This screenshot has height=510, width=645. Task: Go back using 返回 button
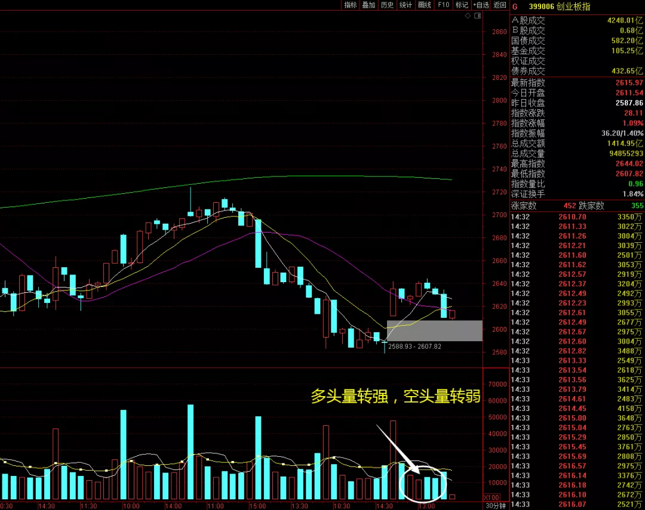click(x=499, y=5)
